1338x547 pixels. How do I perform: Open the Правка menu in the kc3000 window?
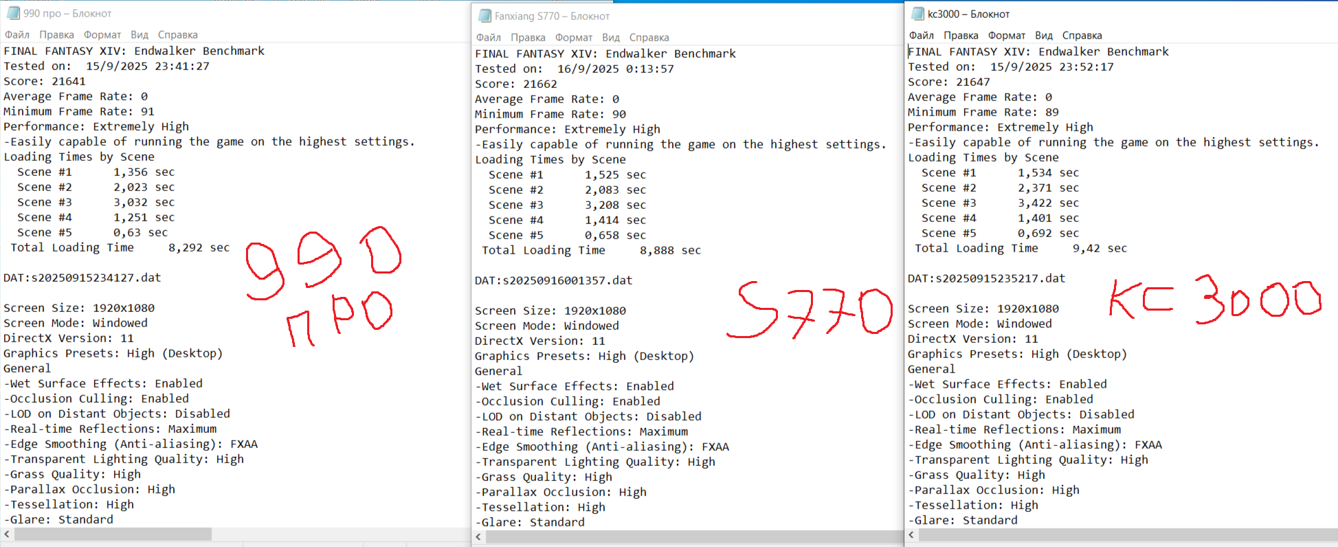pyautogui.click(x=961, y=36)
